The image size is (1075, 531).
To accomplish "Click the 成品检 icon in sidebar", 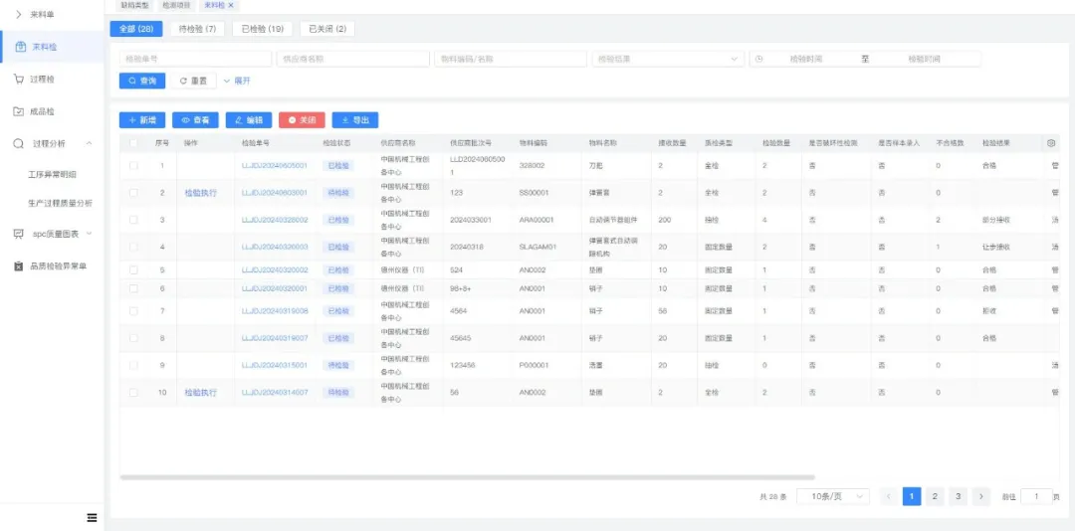I will tap(19, 111).
